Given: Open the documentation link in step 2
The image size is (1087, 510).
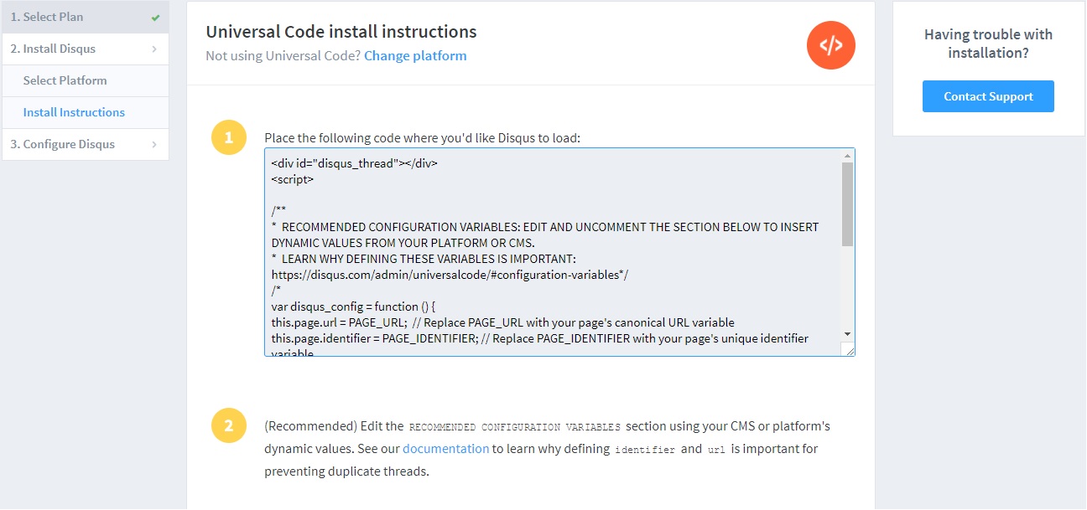Looking at the screenshot, I should [x=445, y=448].
